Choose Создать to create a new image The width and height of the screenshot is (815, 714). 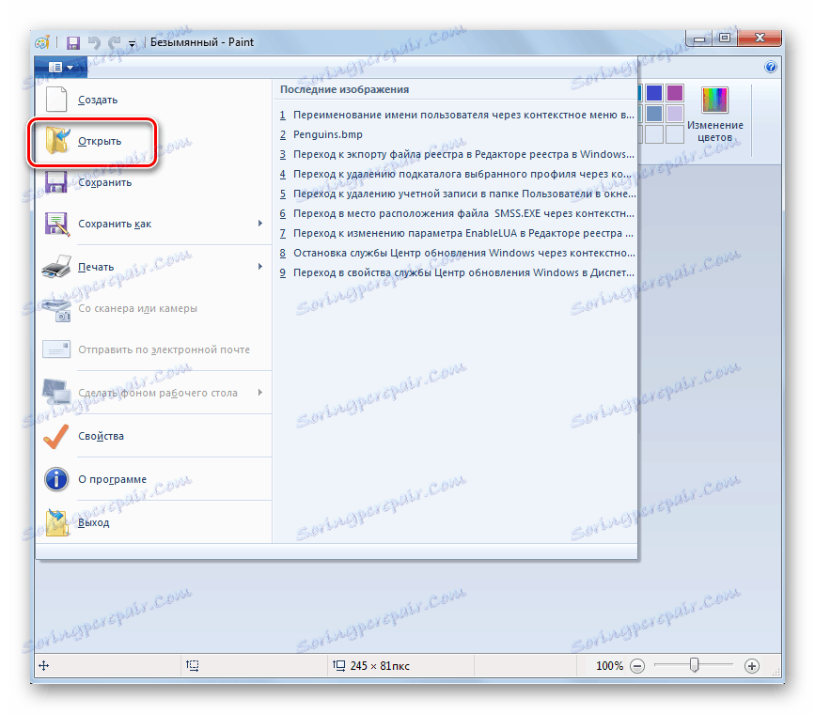click(x=153, y=100)
